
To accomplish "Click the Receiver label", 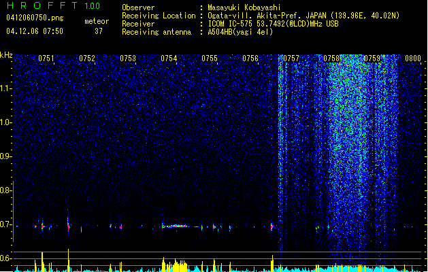I will tap(138, 24).
